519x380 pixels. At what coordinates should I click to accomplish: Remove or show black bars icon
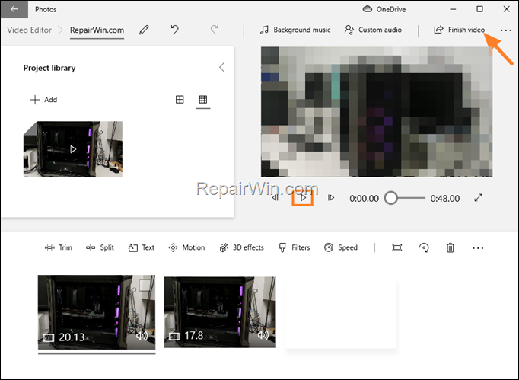tap(397, 247)
